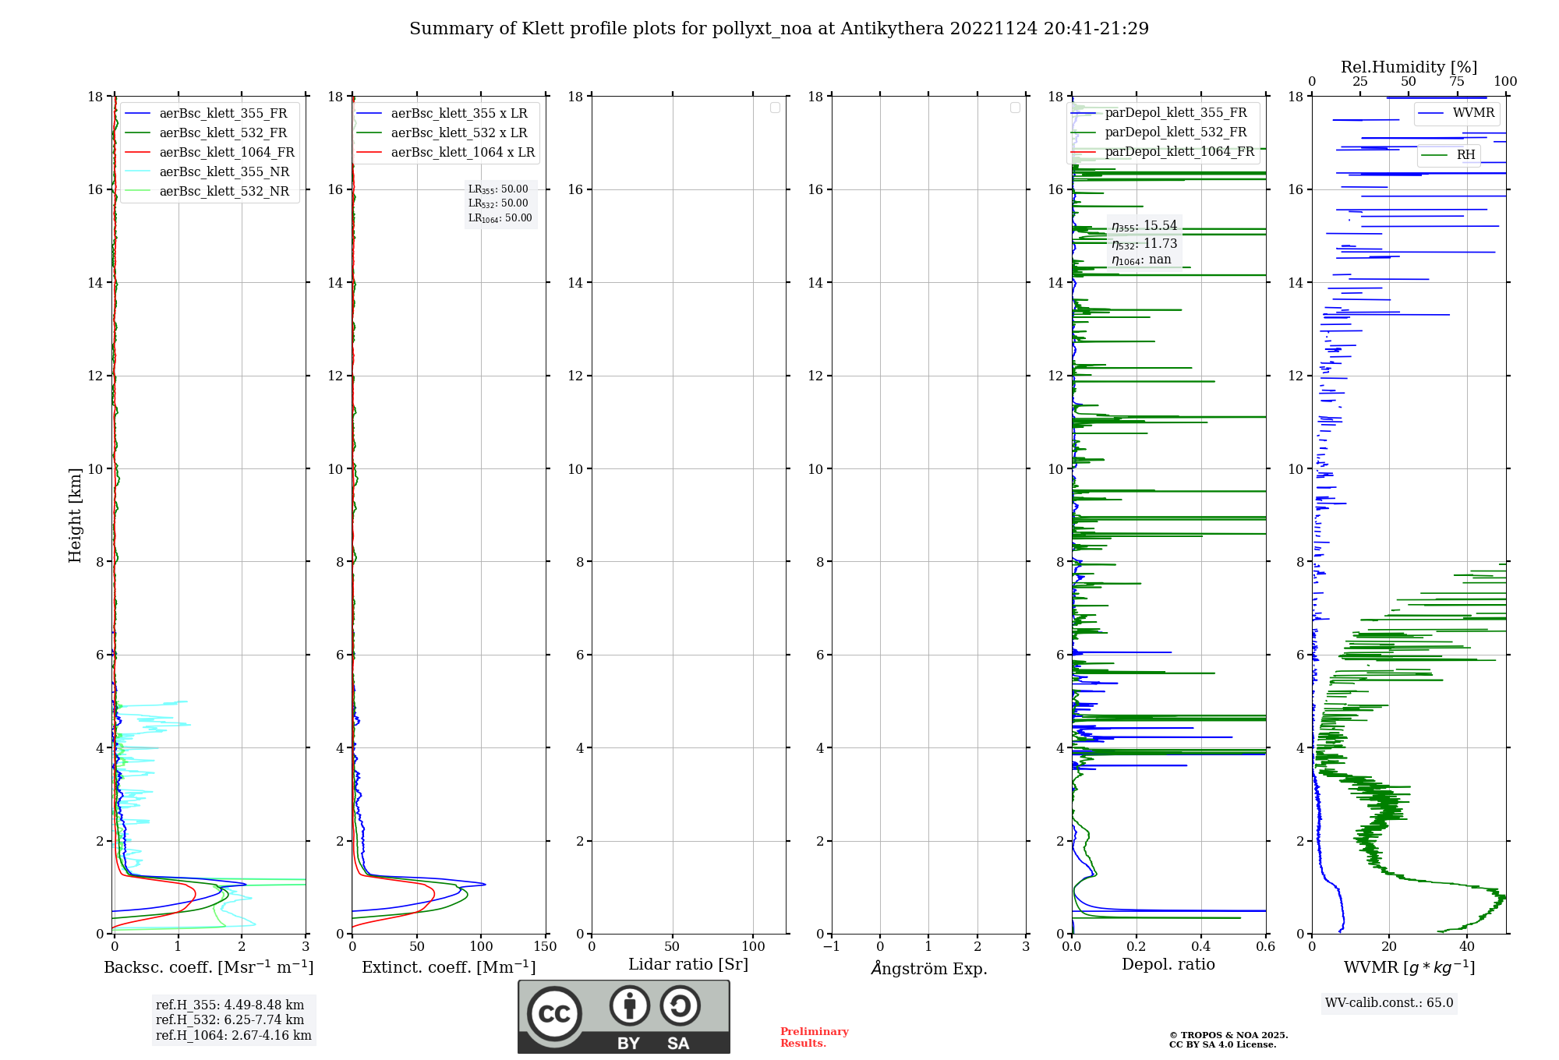Click the η1064: nan value

click(1141, 260)
